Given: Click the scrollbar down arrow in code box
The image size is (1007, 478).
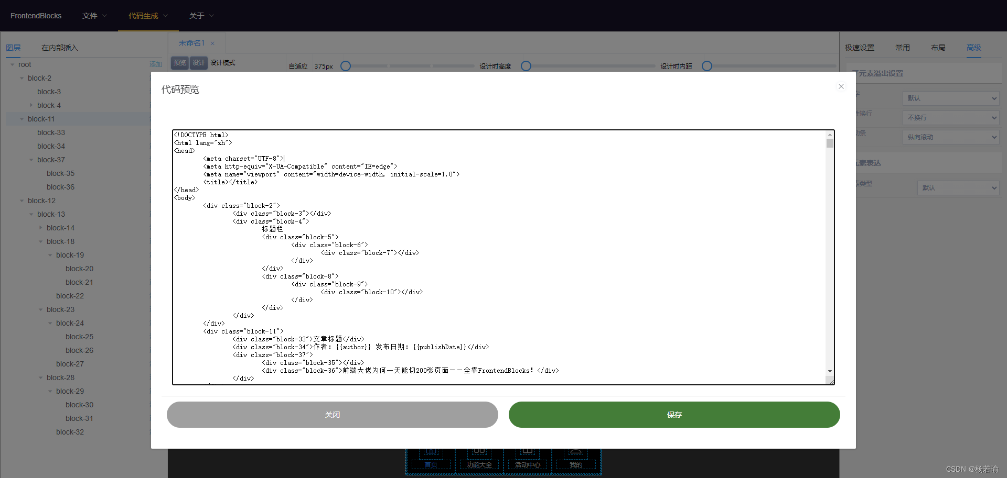Looking at the screenshot, I should pyautogui.click(x=830, y=371).
